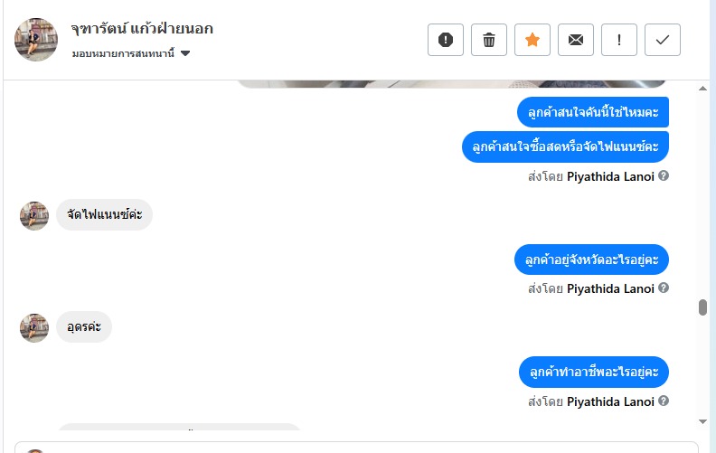
Task: Click customer avatar beside จัดไฟแนนซ์ค่ะ message
Action: click(34, 215)
